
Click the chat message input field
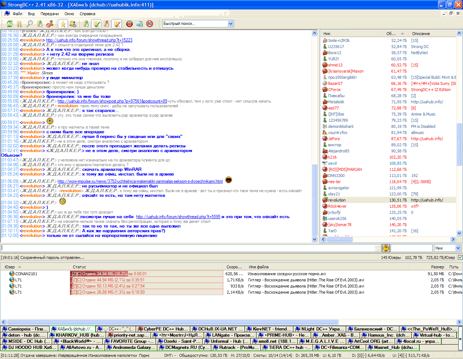click(187, 248)
